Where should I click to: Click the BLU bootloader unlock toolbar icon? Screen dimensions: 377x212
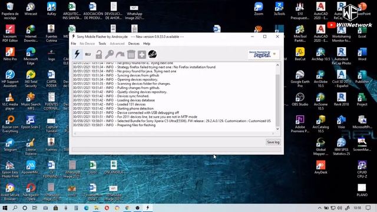(88, 54)
